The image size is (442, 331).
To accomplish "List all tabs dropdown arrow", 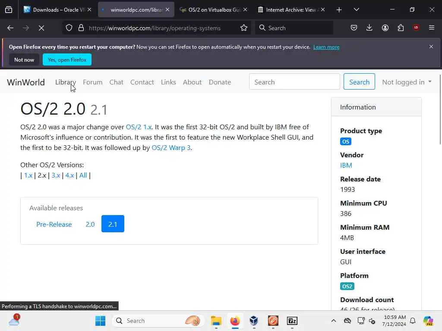I will point(356,10).
